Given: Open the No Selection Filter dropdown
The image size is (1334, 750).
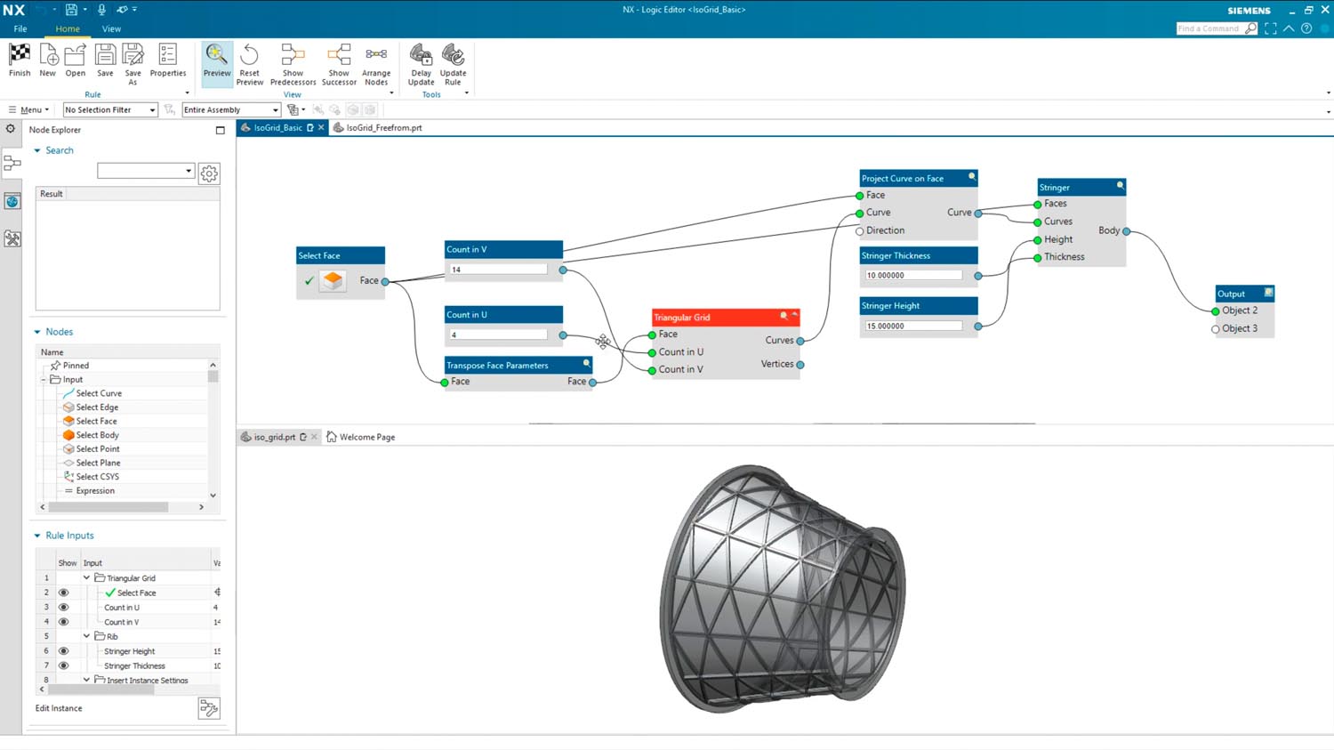Looking at the screenshot, I should pos(109,110).
